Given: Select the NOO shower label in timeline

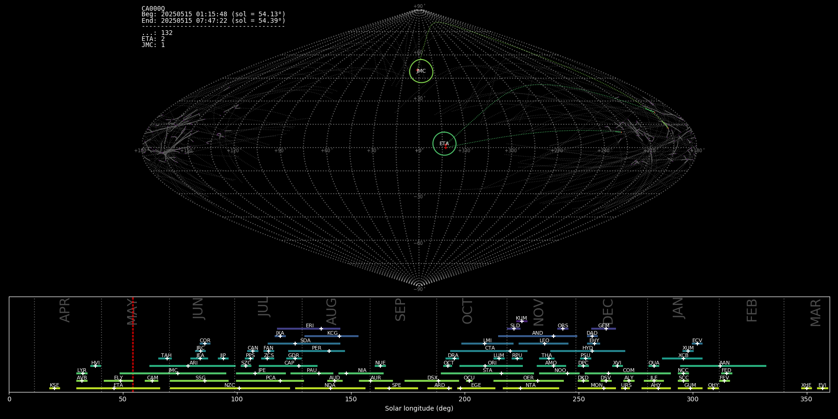Looking at the screenshot, I should click(560, 370).
